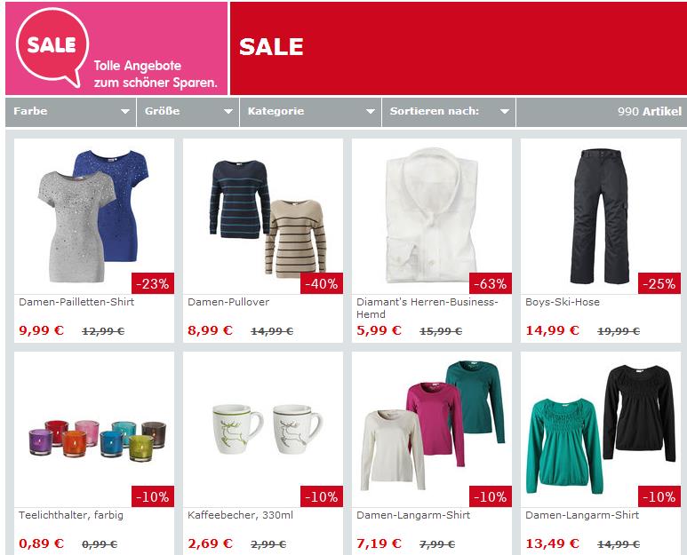Click the -25% badge on Boys-Ski-Hose
Screen dimensions: 687x555
[x=659, y=283]
